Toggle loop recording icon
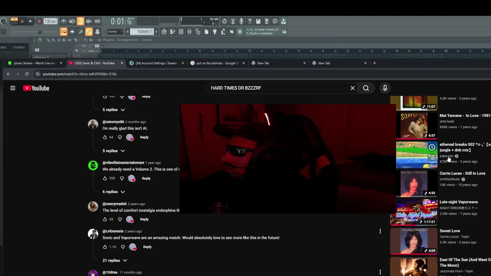Screen dimensions: 491x276 97,21
